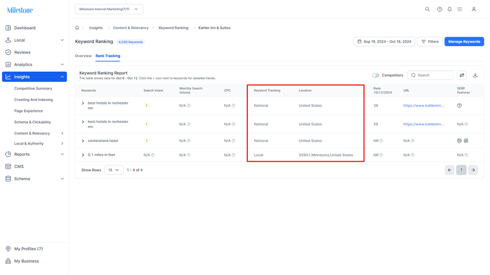490x275 pixels.
Task: Expand the 0.1 miles in feet row
Action: click(83, 155)
